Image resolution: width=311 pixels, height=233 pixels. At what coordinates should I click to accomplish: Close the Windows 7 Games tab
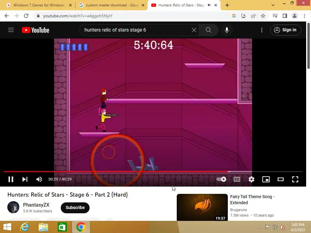[x=70, y=5]
